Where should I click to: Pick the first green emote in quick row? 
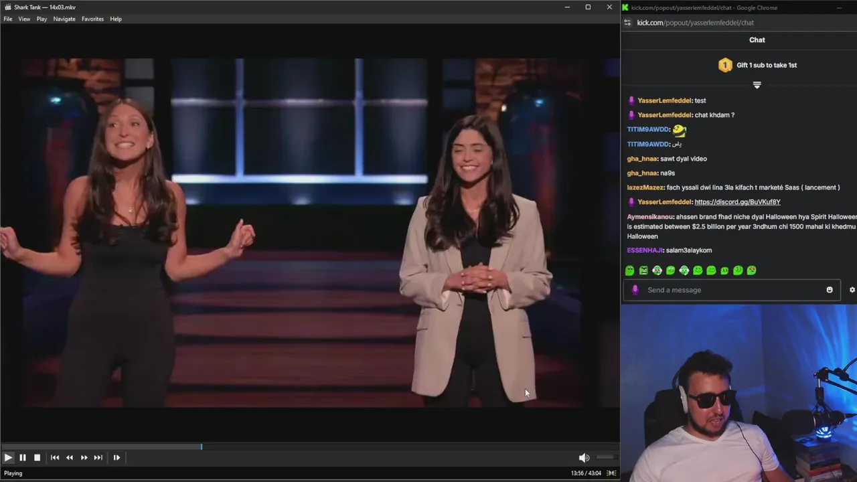tap(630, 270)
